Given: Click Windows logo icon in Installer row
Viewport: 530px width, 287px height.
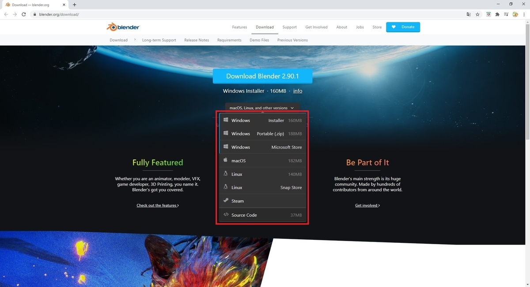Looking at the screenshot, I should (x=226, y=120).
